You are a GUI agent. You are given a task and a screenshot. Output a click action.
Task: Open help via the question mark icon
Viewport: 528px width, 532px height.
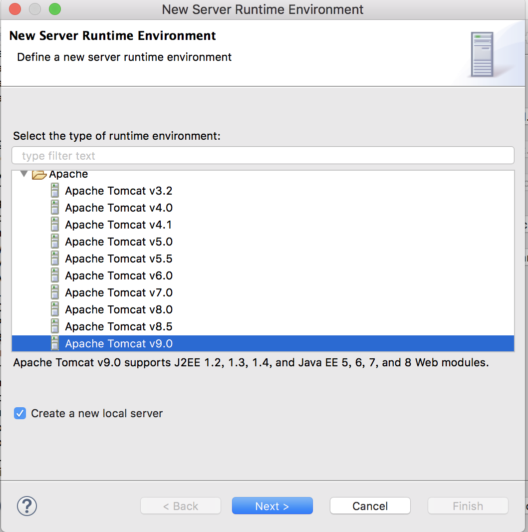(x=27, y=506)
